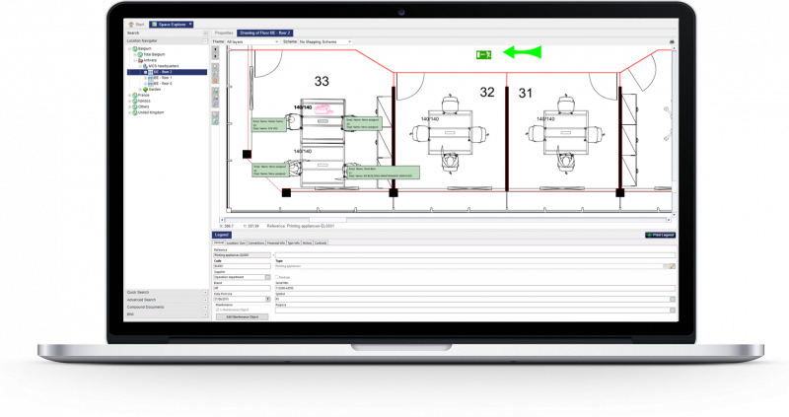Open the Supplier lookup button
The image size is (789, 417).
click(x=267, y=277)
